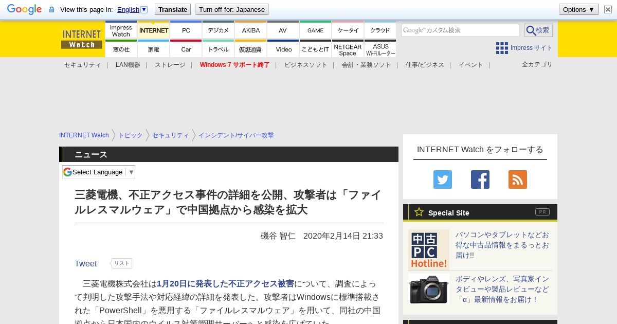This screenshot has width=617, height=324.
Task: Open the クラウド tab
Action: coord(380,31)
